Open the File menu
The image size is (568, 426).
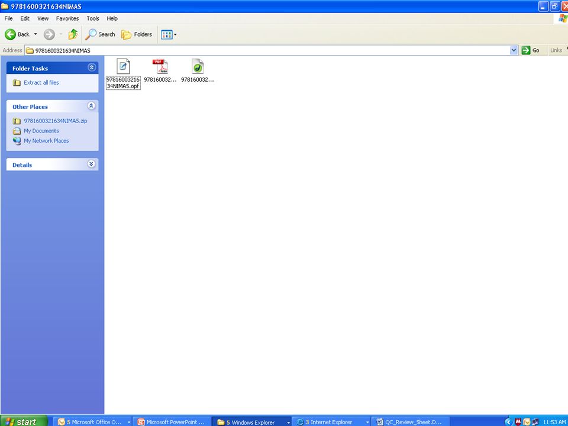8,18
